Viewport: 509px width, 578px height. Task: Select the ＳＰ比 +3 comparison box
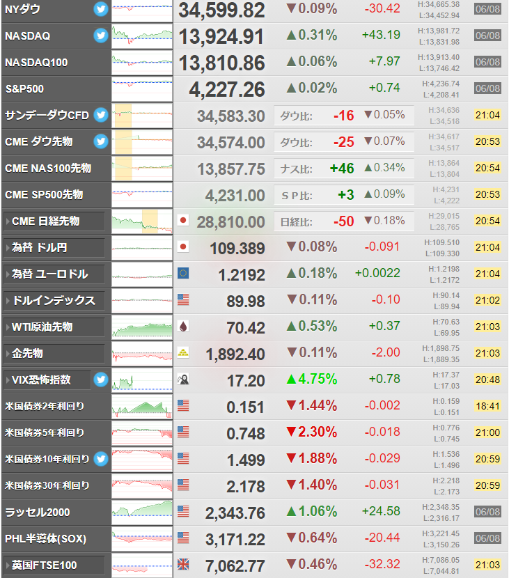(344, 194)
